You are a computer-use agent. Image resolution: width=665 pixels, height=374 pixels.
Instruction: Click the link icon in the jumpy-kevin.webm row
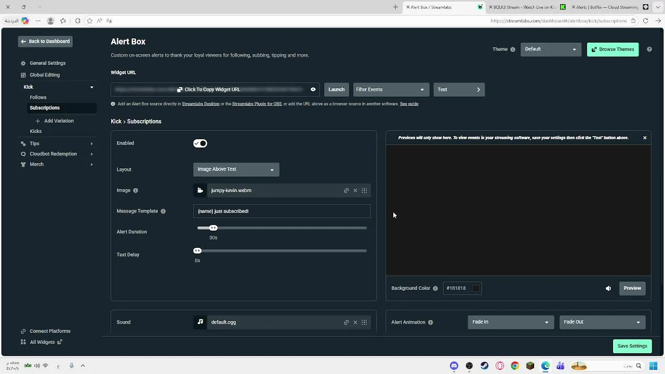(x=346, y=191)
